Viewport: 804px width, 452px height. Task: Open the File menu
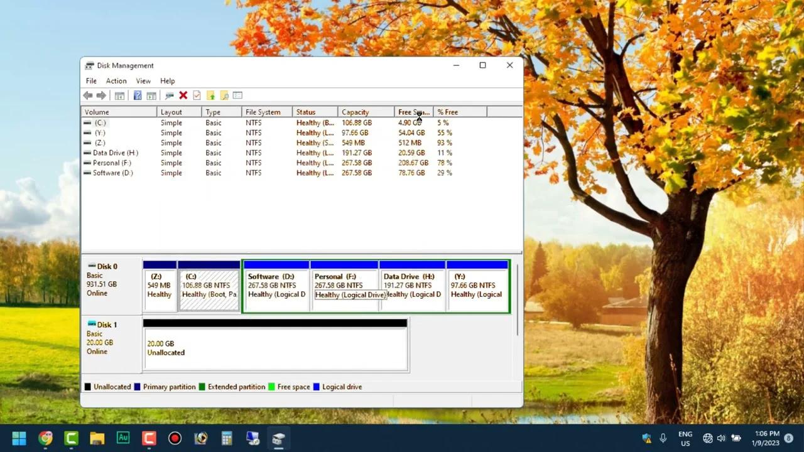[x=91, y=80]
